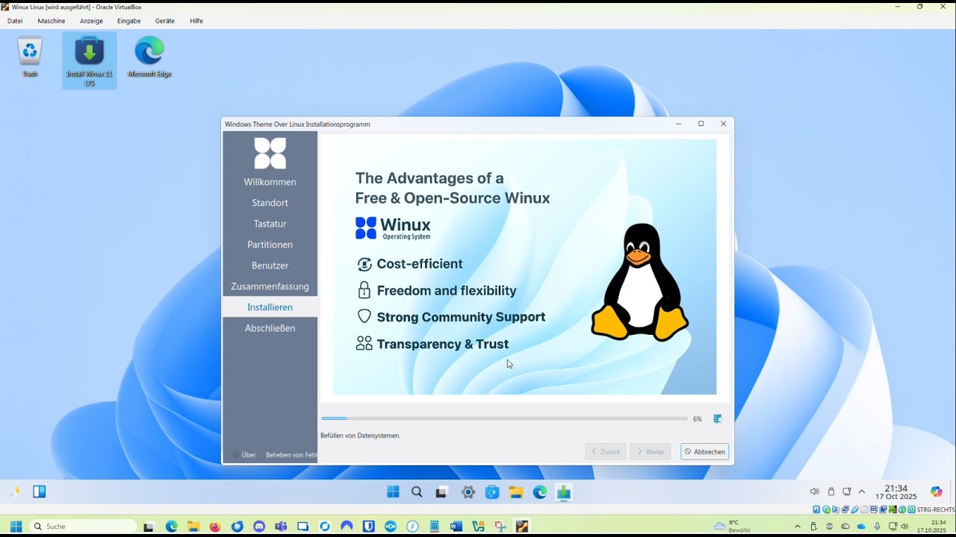Screen dimensions: 956x537
Task: Focus the installer icon in the guest taskbar
Action: (x=564, y=492)
